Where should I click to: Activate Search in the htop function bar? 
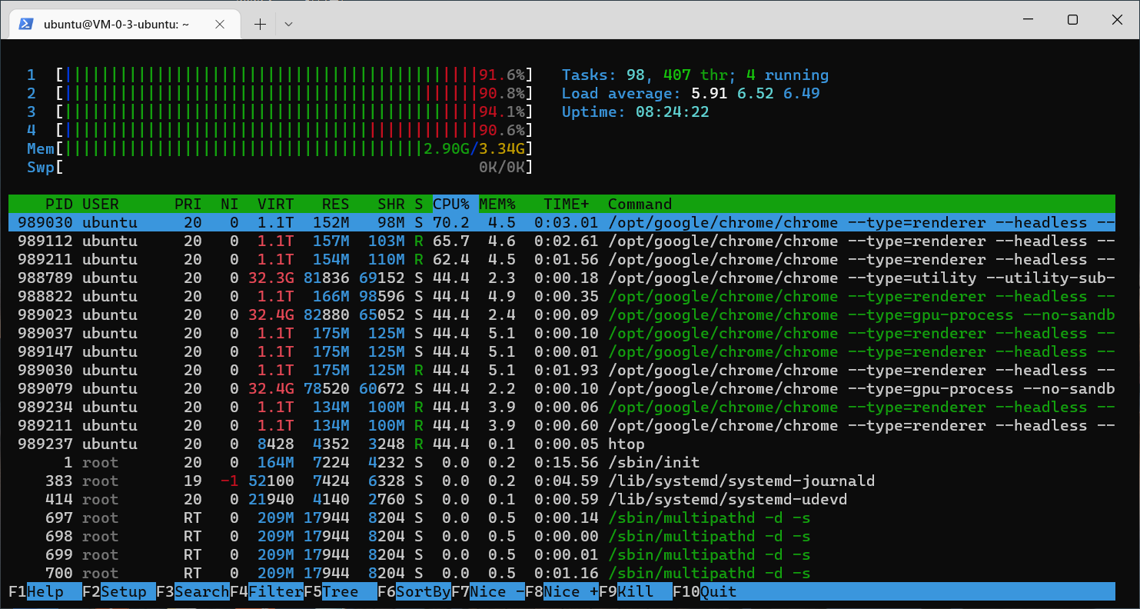(x=193, y=591)
